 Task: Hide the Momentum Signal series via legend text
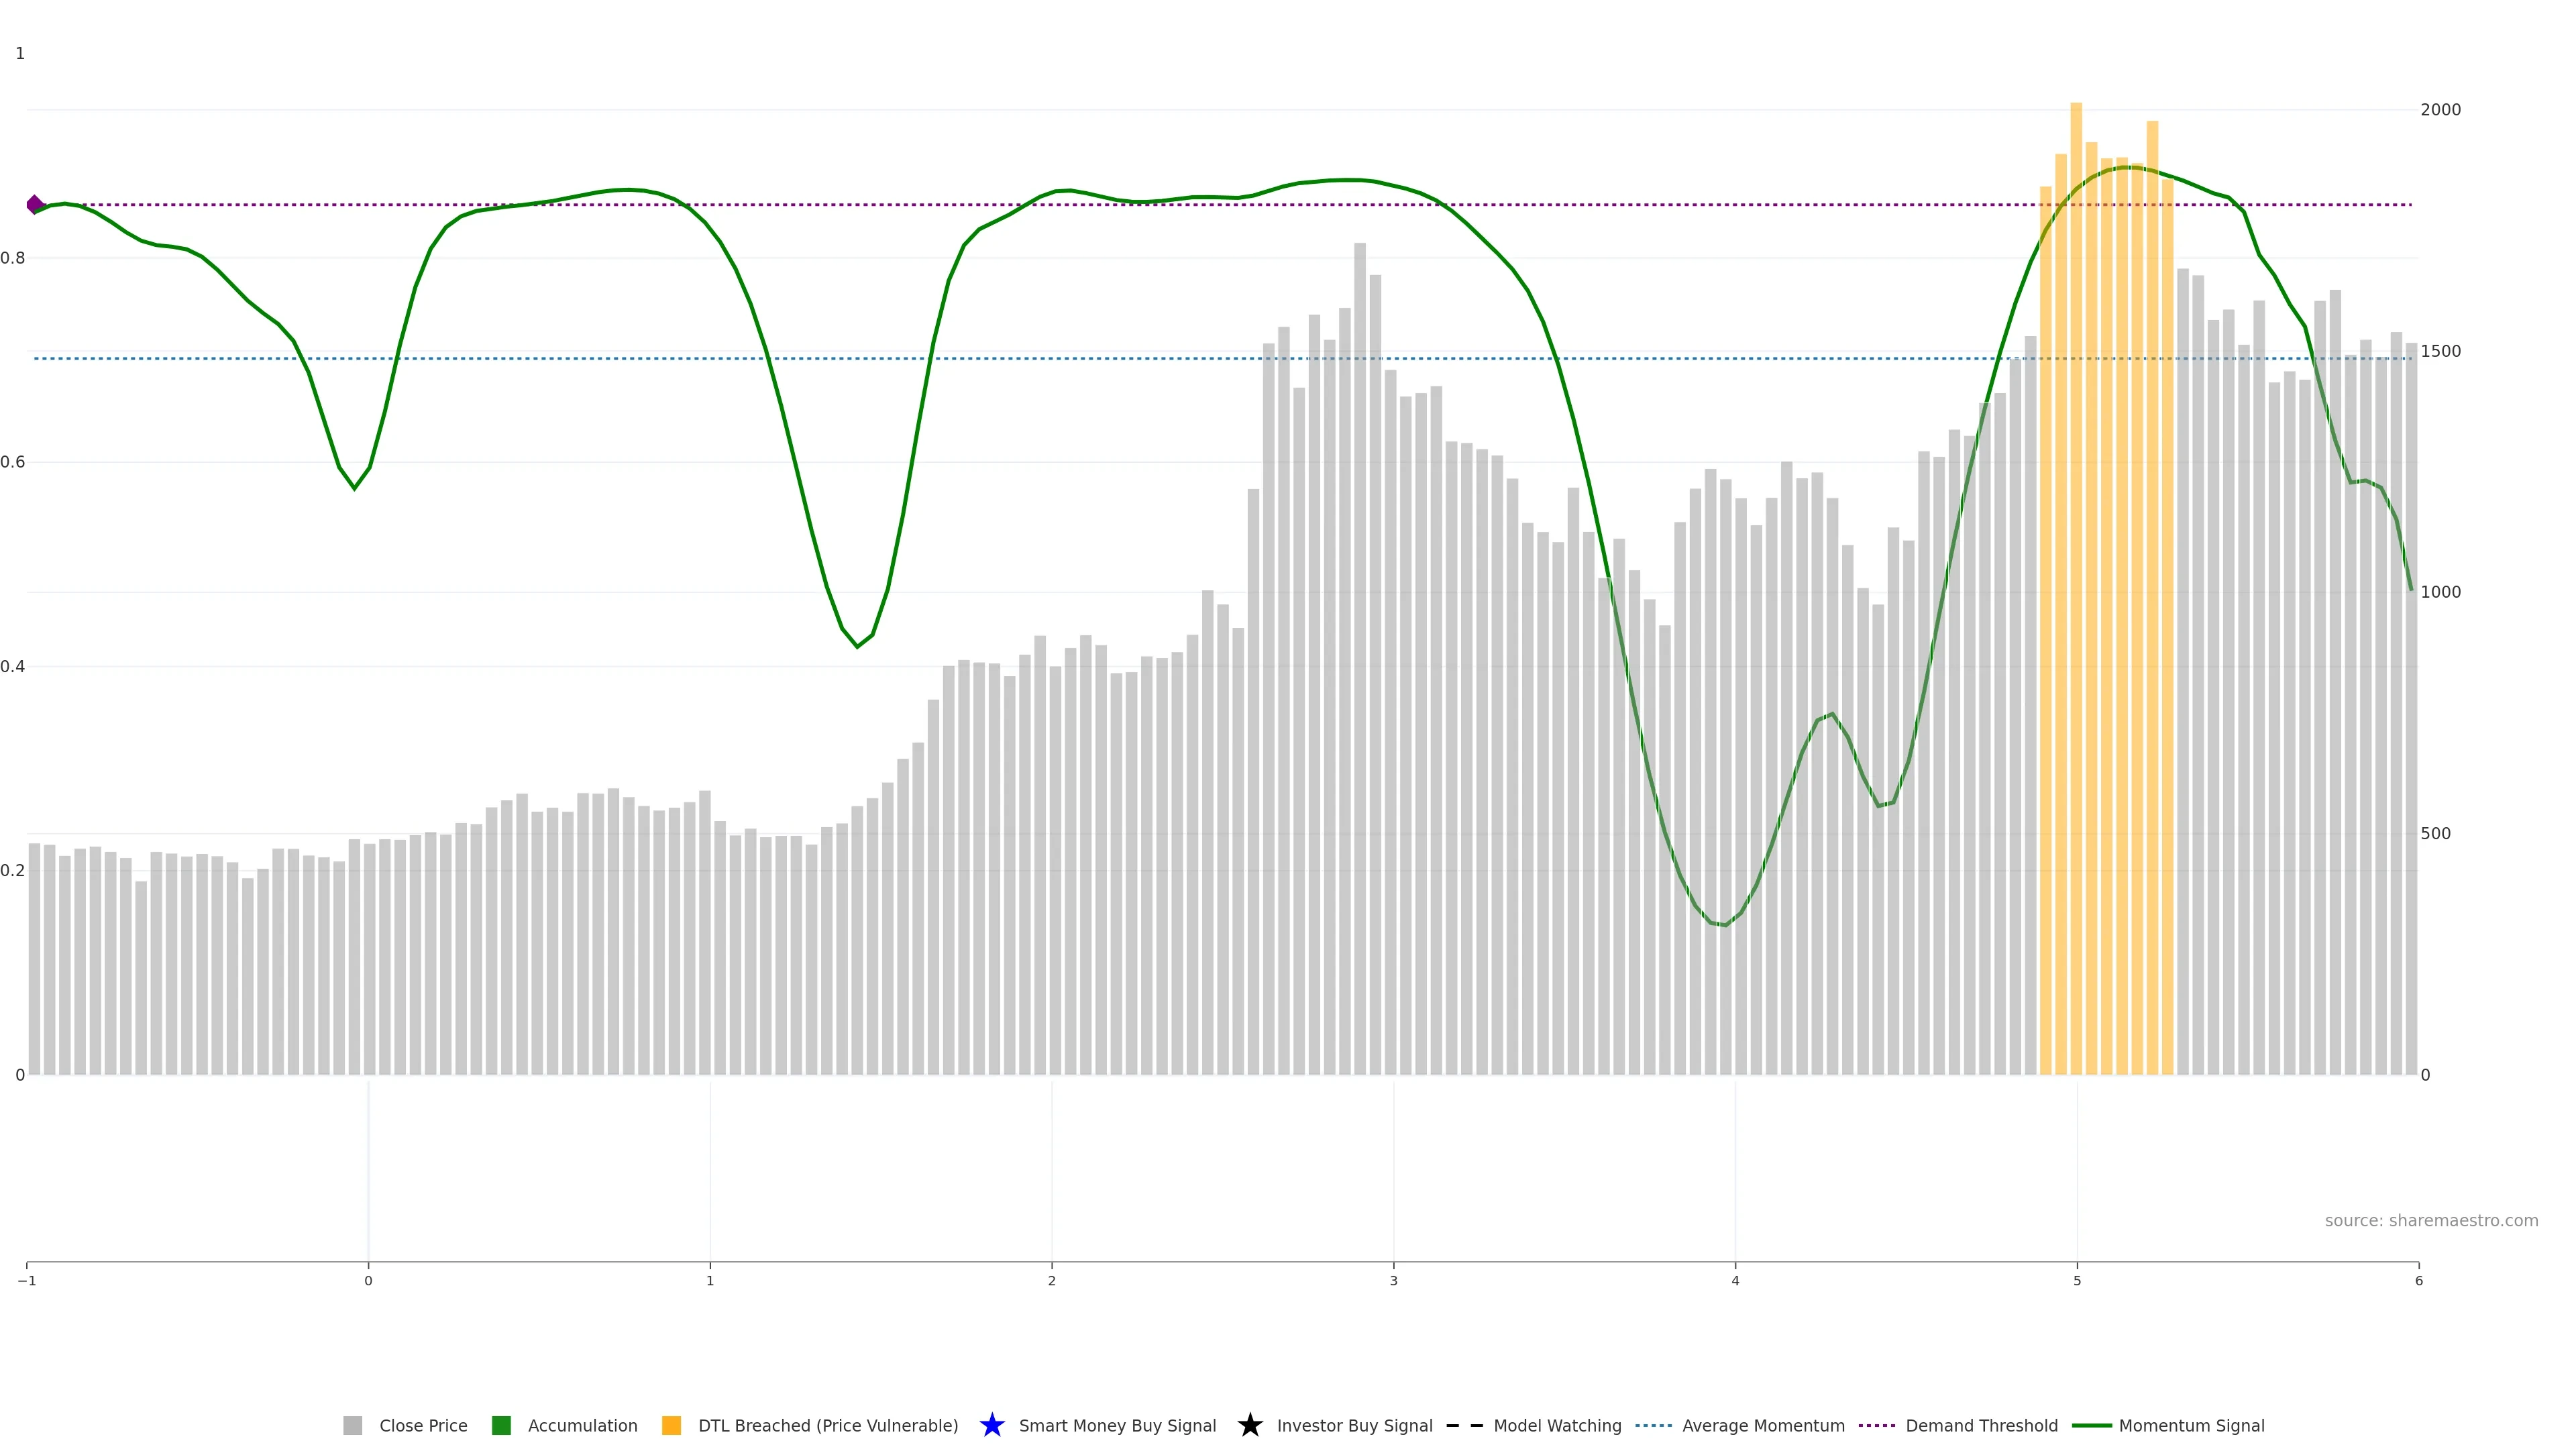point(2191,1425)
